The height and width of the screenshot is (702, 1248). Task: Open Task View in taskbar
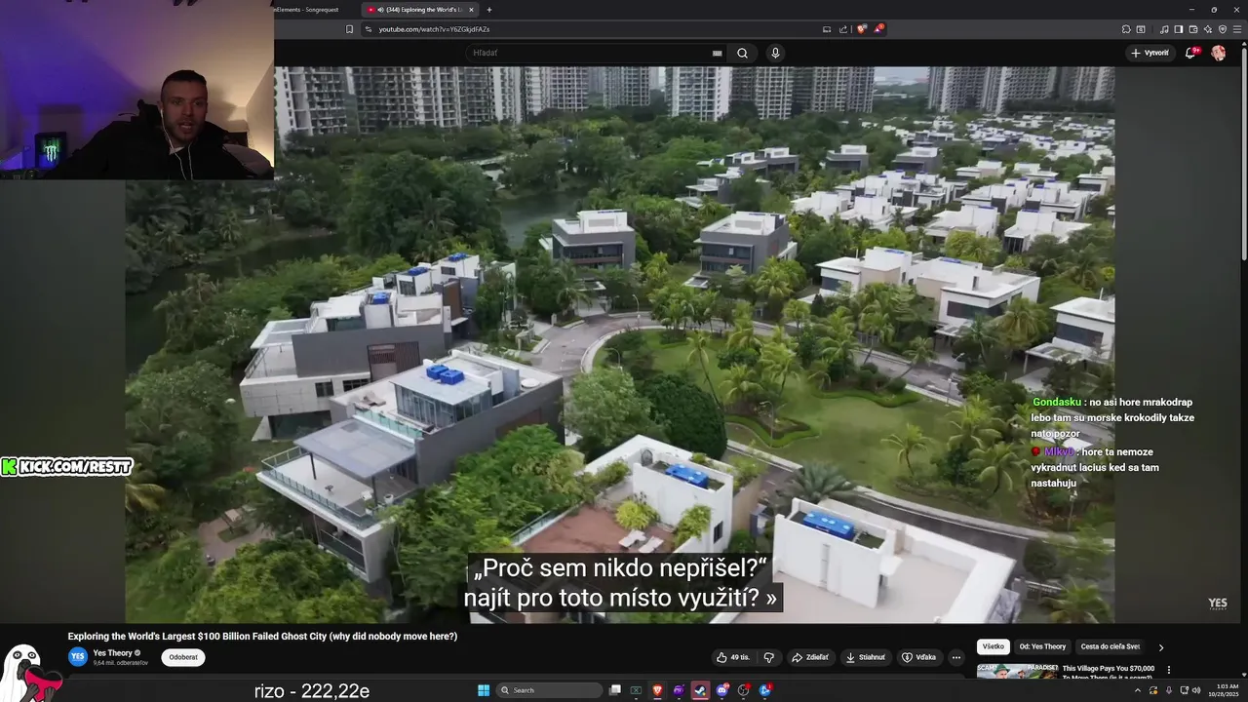pyautogui.click(x=615, y=690)
